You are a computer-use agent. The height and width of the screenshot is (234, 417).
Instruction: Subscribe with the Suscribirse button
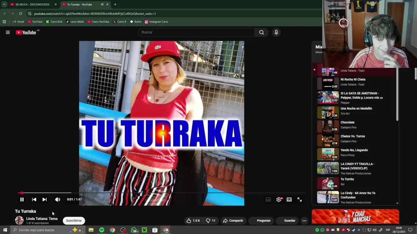click(x=74, y=221)
